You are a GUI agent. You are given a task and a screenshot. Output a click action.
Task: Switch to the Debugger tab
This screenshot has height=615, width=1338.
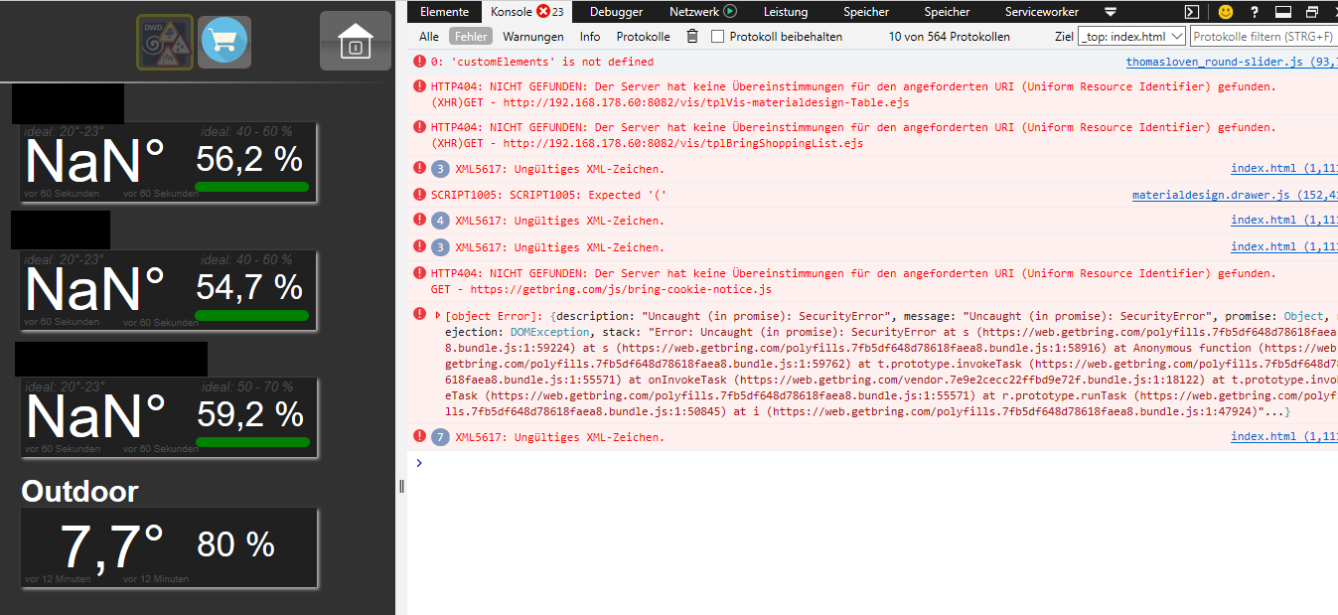point(616,12)
